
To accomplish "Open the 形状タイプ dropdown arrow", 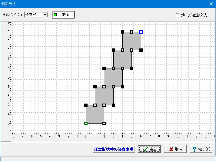I will (x=45, y=15).
